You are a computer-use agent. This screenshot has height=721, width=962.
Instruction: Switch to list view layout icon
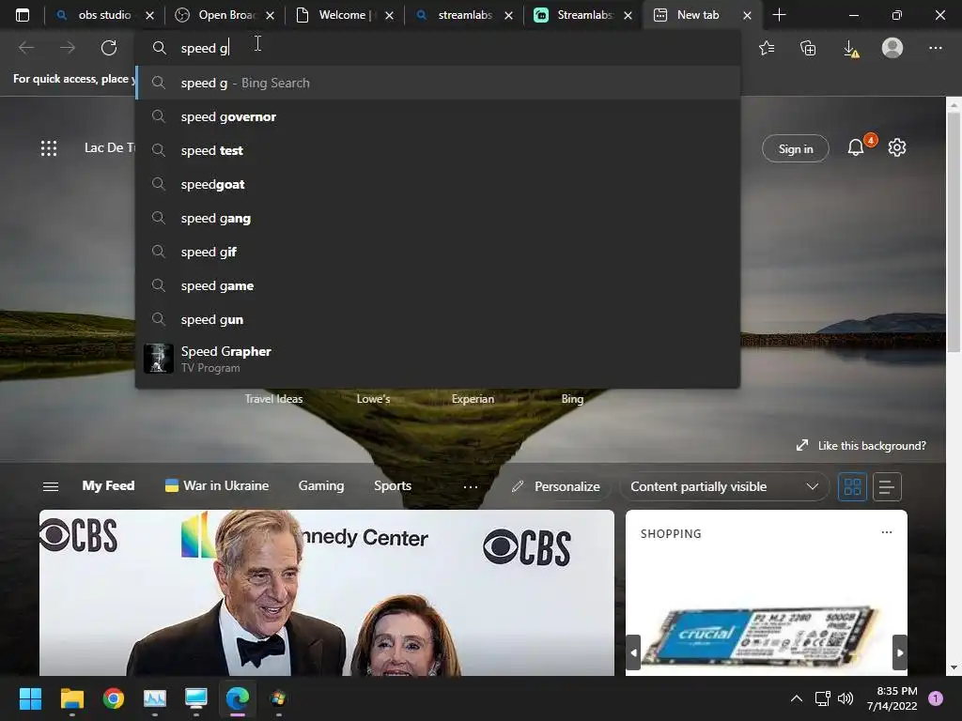click(887, 487)
